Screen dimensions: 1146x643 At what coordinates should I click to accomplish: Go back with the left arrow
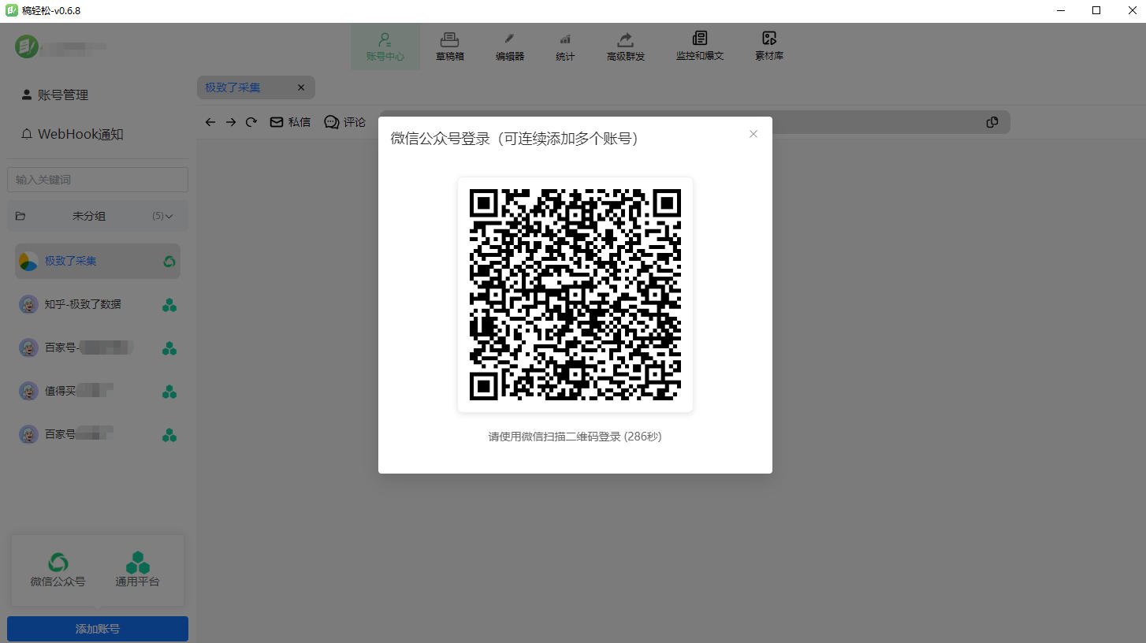click(x=210, y=122)
